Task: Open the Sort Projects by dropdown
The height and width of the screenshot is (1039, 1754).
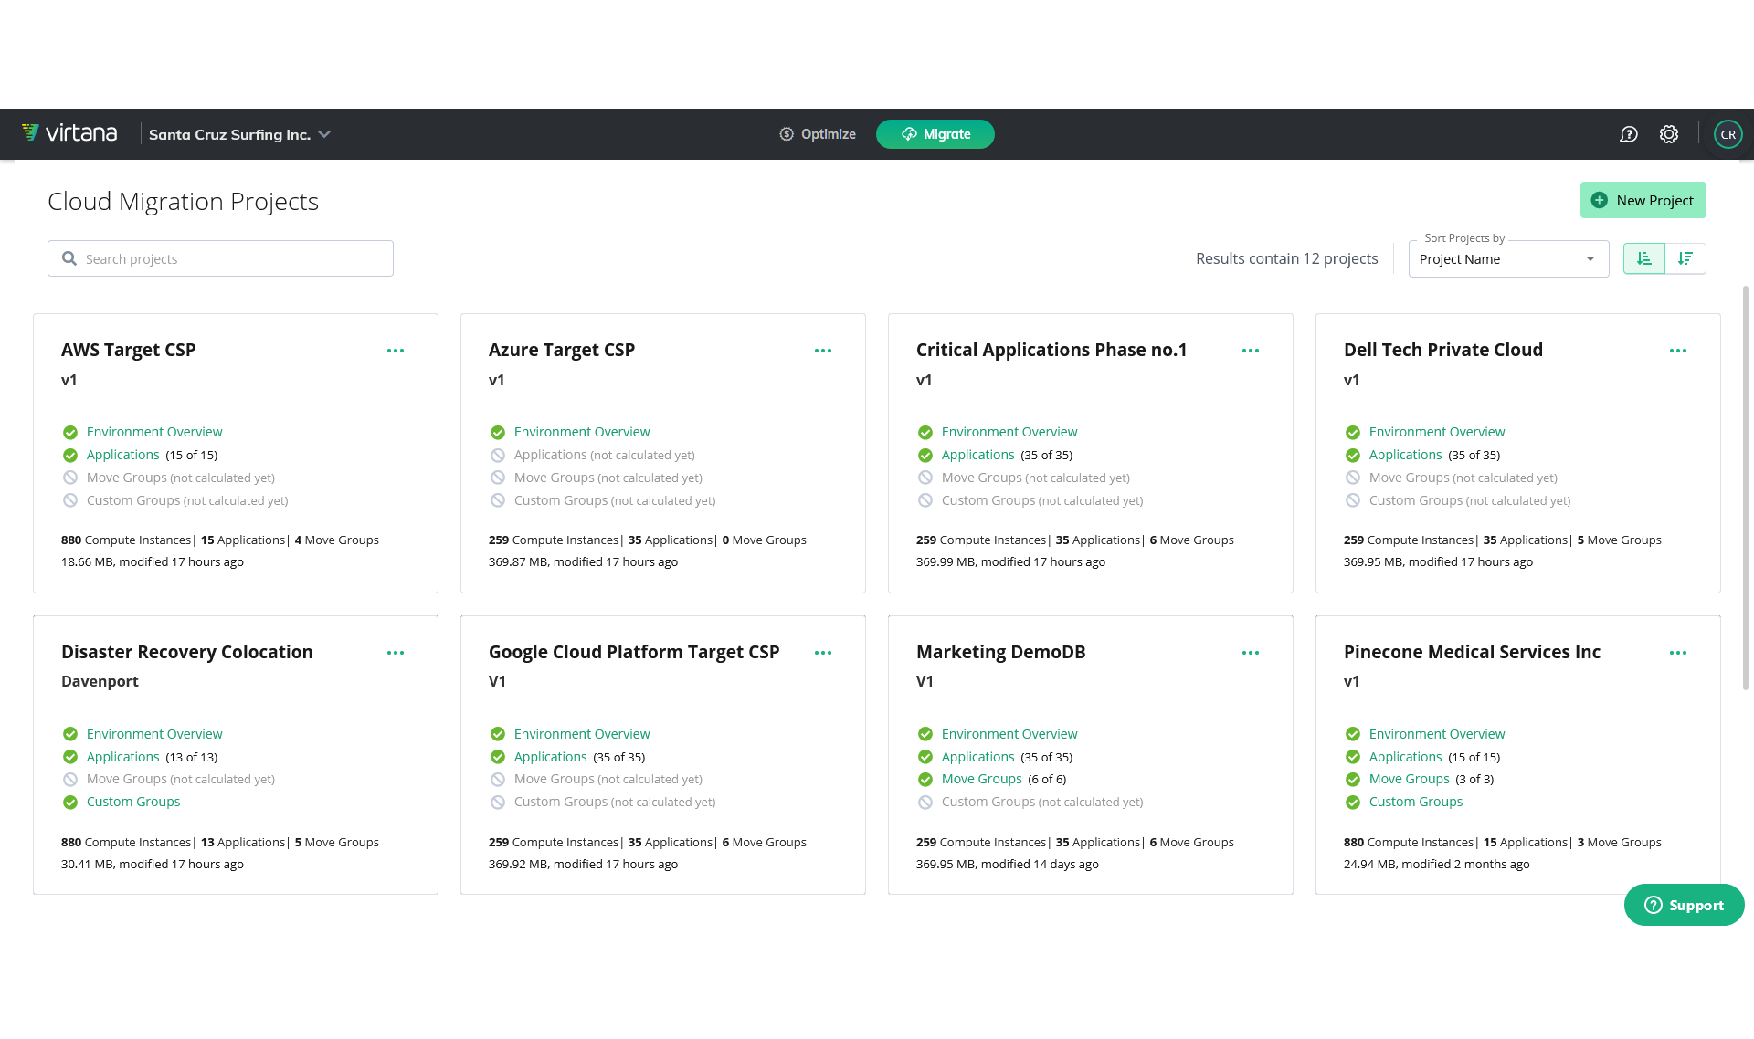Action: coord(1508,259)
